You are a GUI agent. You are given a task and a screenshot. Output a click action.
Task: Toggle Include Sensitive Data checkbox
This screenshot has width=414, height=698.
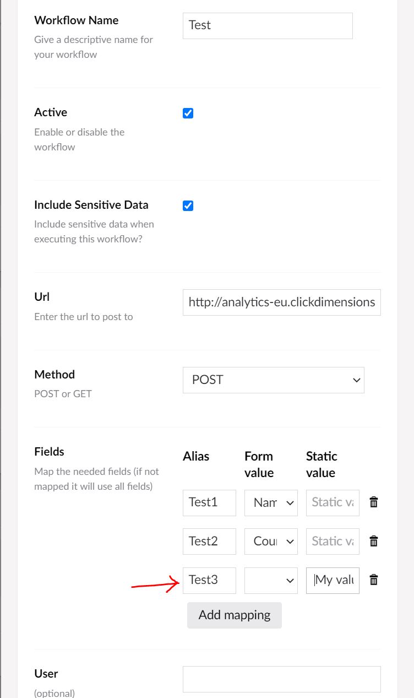[188, 205]
